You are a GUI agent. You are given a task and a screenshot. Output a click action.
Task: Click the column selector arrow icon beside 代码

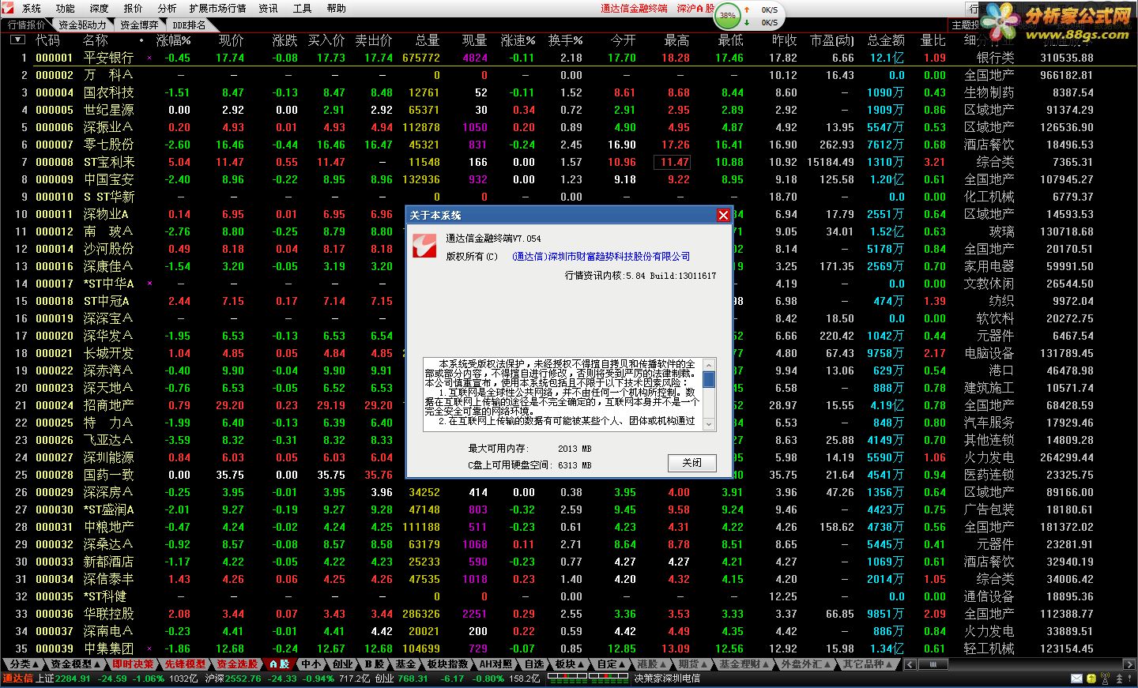pos(17,39)
